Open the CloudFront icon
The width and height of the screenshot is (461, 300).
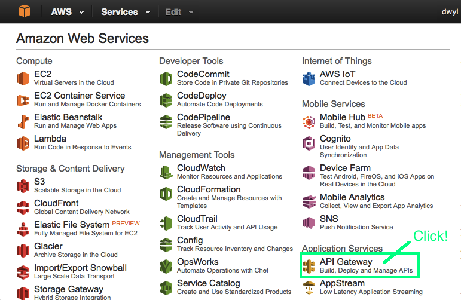[x=23, y=207]
